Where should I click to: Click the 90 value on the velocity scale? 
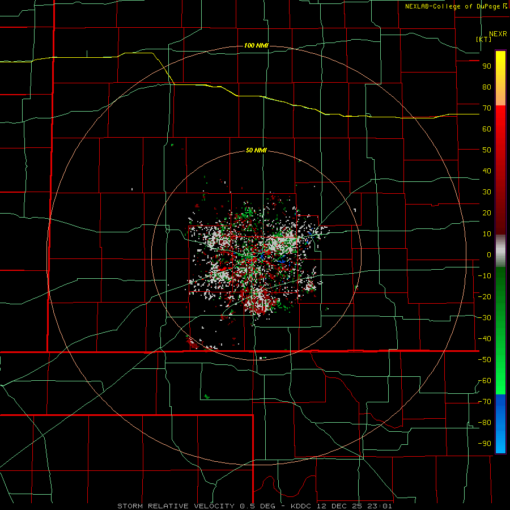[x=487, y=66]
